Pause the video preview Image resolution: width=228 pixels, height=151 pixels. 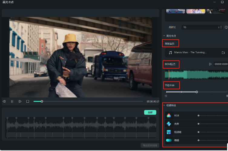[12, 101]
